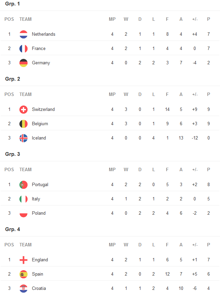Click the Netherlands flag icon
220x295 pixels.
tap(23, 34)
